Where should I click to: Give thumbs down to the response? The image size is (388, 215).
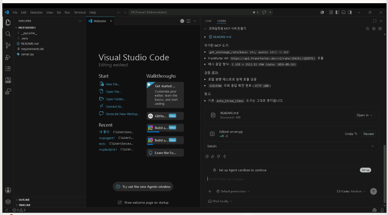pos(218,156)
